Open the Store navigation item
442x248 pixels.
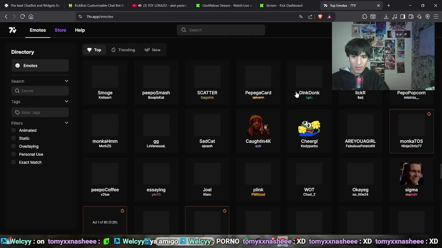coord(60,30)
